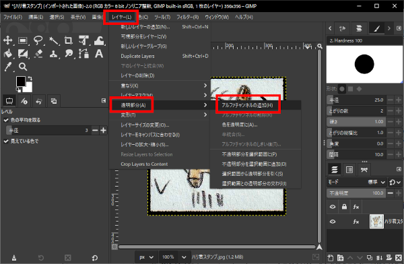Select the Zoom magnifier tool
Viewport: 404px width, 264px height.
23,67
